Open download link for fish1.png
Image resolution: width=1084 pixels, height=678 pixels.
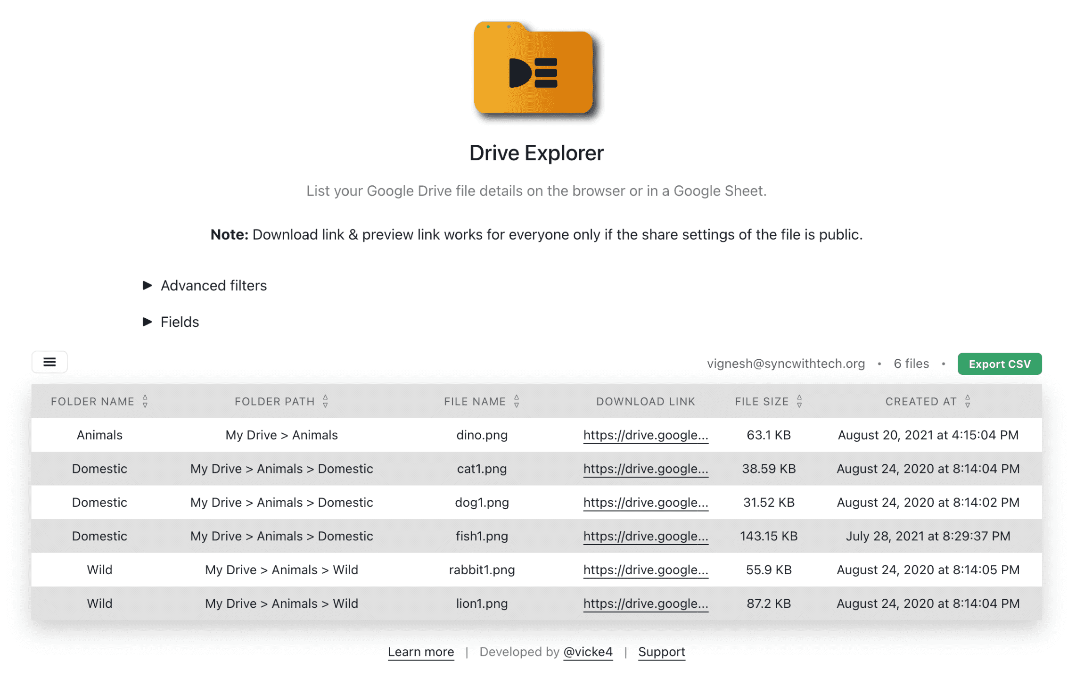[x=645, y=537]
